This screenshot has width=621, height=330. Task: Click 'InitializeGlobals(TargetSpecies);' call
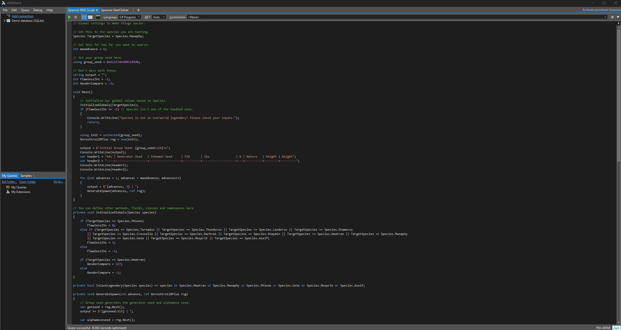[109, 105]
